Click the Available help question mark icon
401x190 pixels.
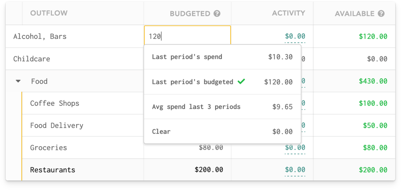pos(381,14)
